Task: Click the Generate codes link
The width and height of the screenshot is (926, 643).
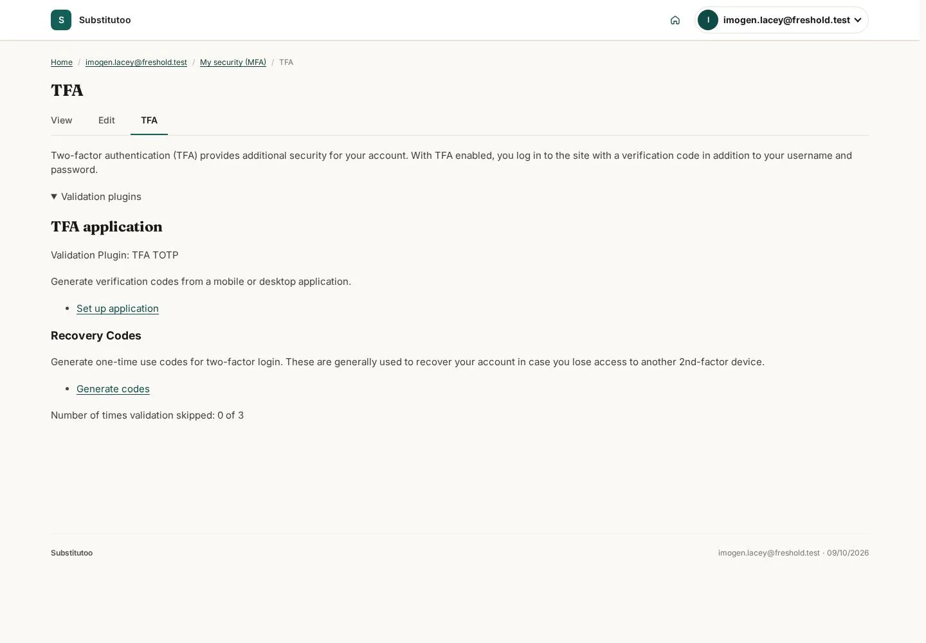Action: (x=113, y=389)
